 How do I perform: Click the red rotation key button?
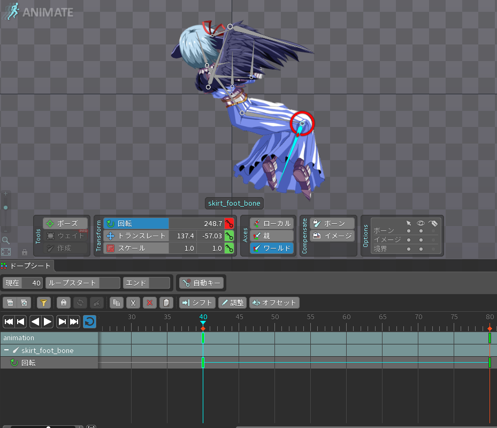229,223
